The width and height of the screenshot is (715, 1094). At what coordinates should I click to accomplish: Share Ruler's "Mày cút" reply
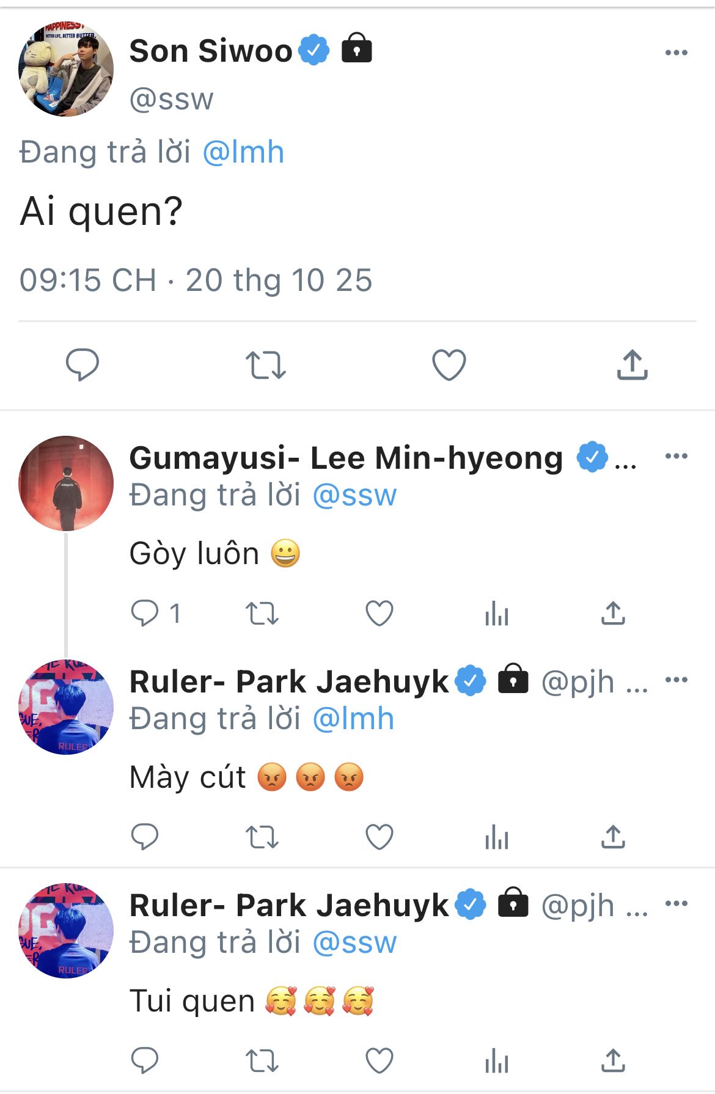(613, 837)
